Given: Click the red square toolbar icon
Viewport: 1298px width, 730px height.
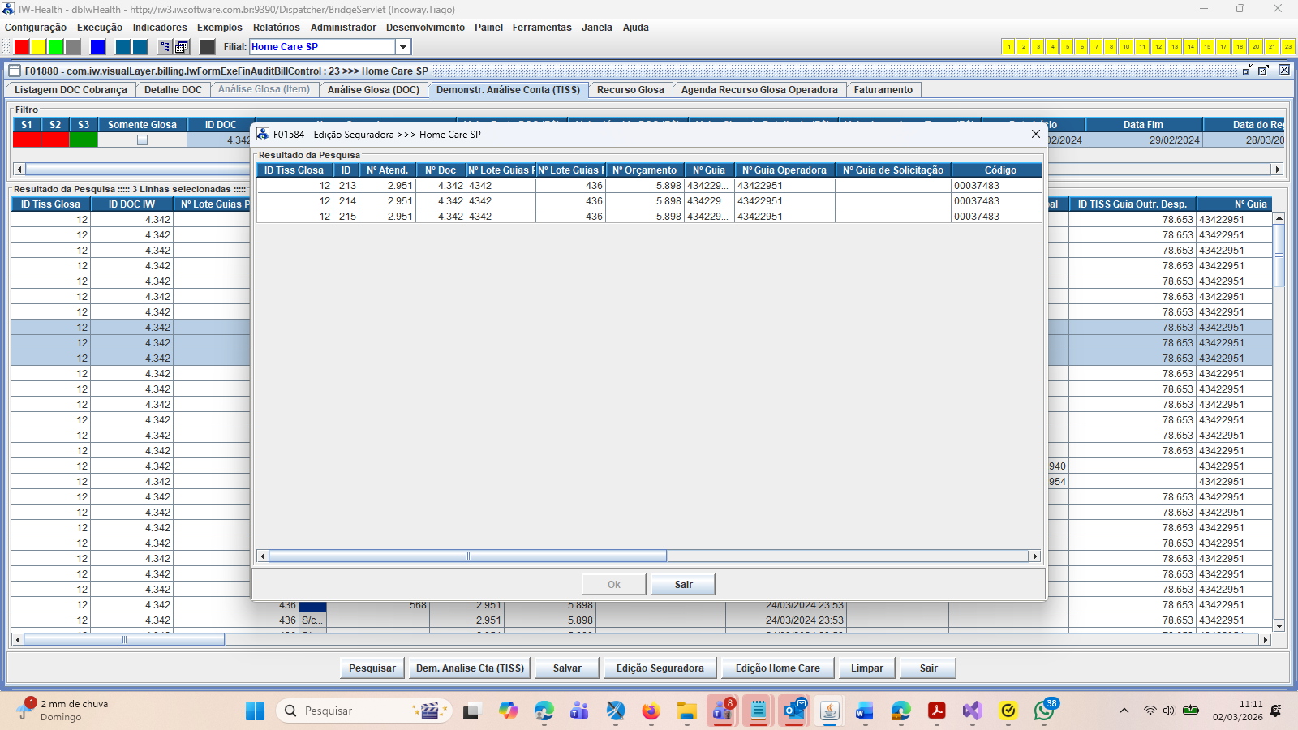Looking at the screenshot, I should pyautogui.click(x=22, y=47).
